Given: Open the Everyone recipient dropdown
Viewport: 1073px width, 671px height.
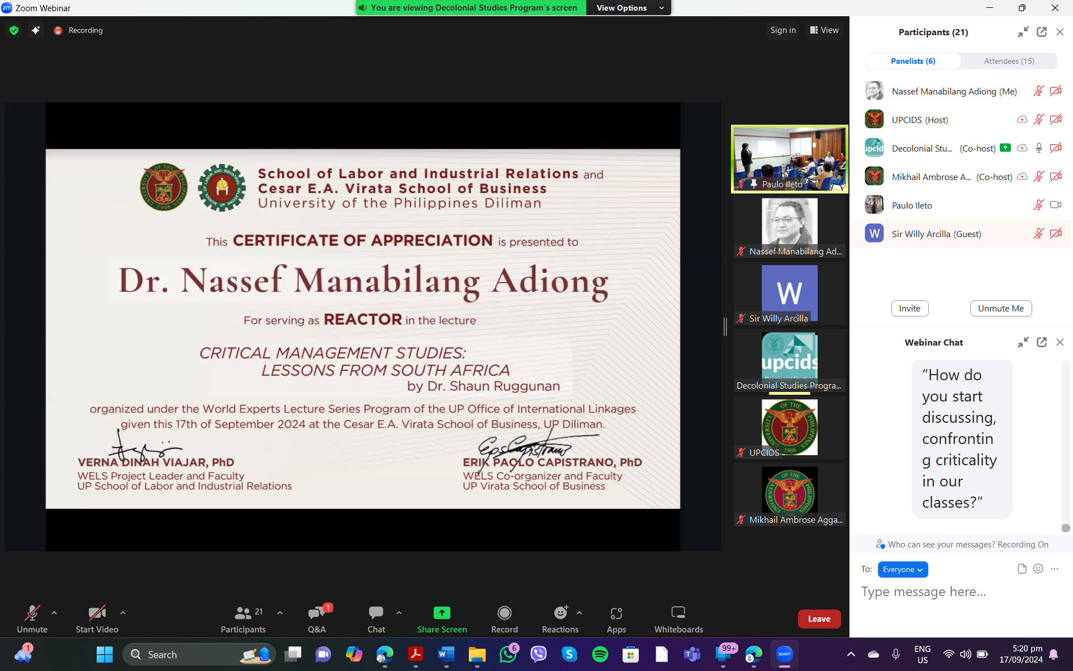Looking at the screenshot, I should (x=902, y=569).
